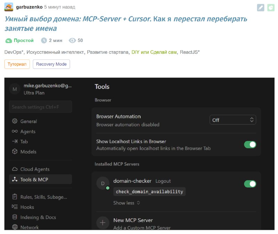Open Искусственный интеллект hub link
Screen dimensions: 278x234
click(55, 52)
